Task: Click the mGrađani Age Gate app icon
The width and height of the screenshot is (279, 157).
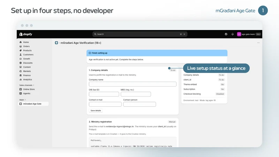Action: [x=21, y=104]
